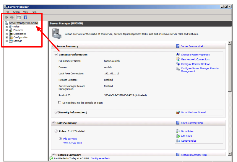Click the Diagnostics icon in the tree
Image resolution: width=237 pixels, height=162 pixels.
pos(11,34)
